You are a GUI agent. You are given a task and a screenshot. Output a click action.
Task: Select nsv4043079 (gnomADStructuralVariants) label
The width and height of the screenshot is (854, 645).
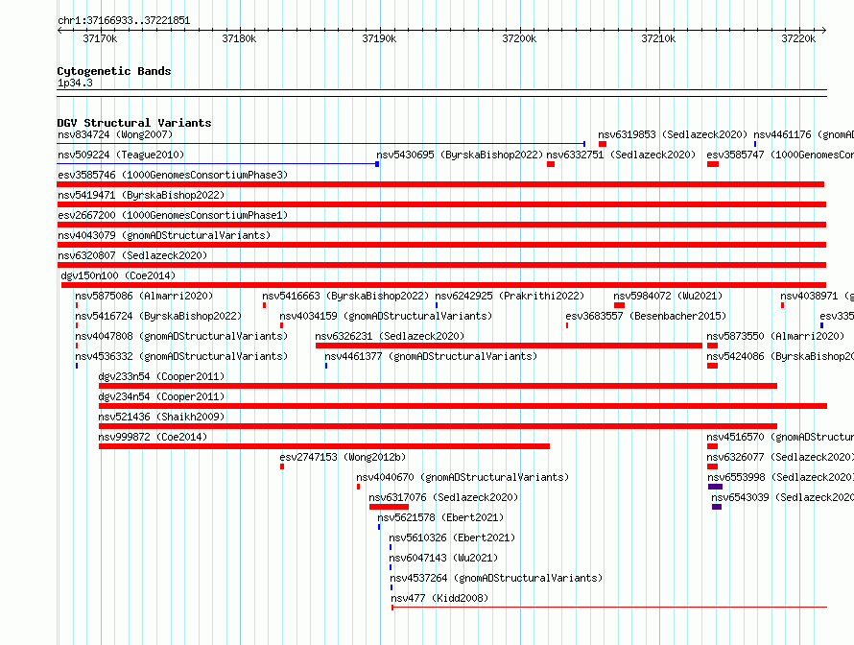(x=164, y=235)
